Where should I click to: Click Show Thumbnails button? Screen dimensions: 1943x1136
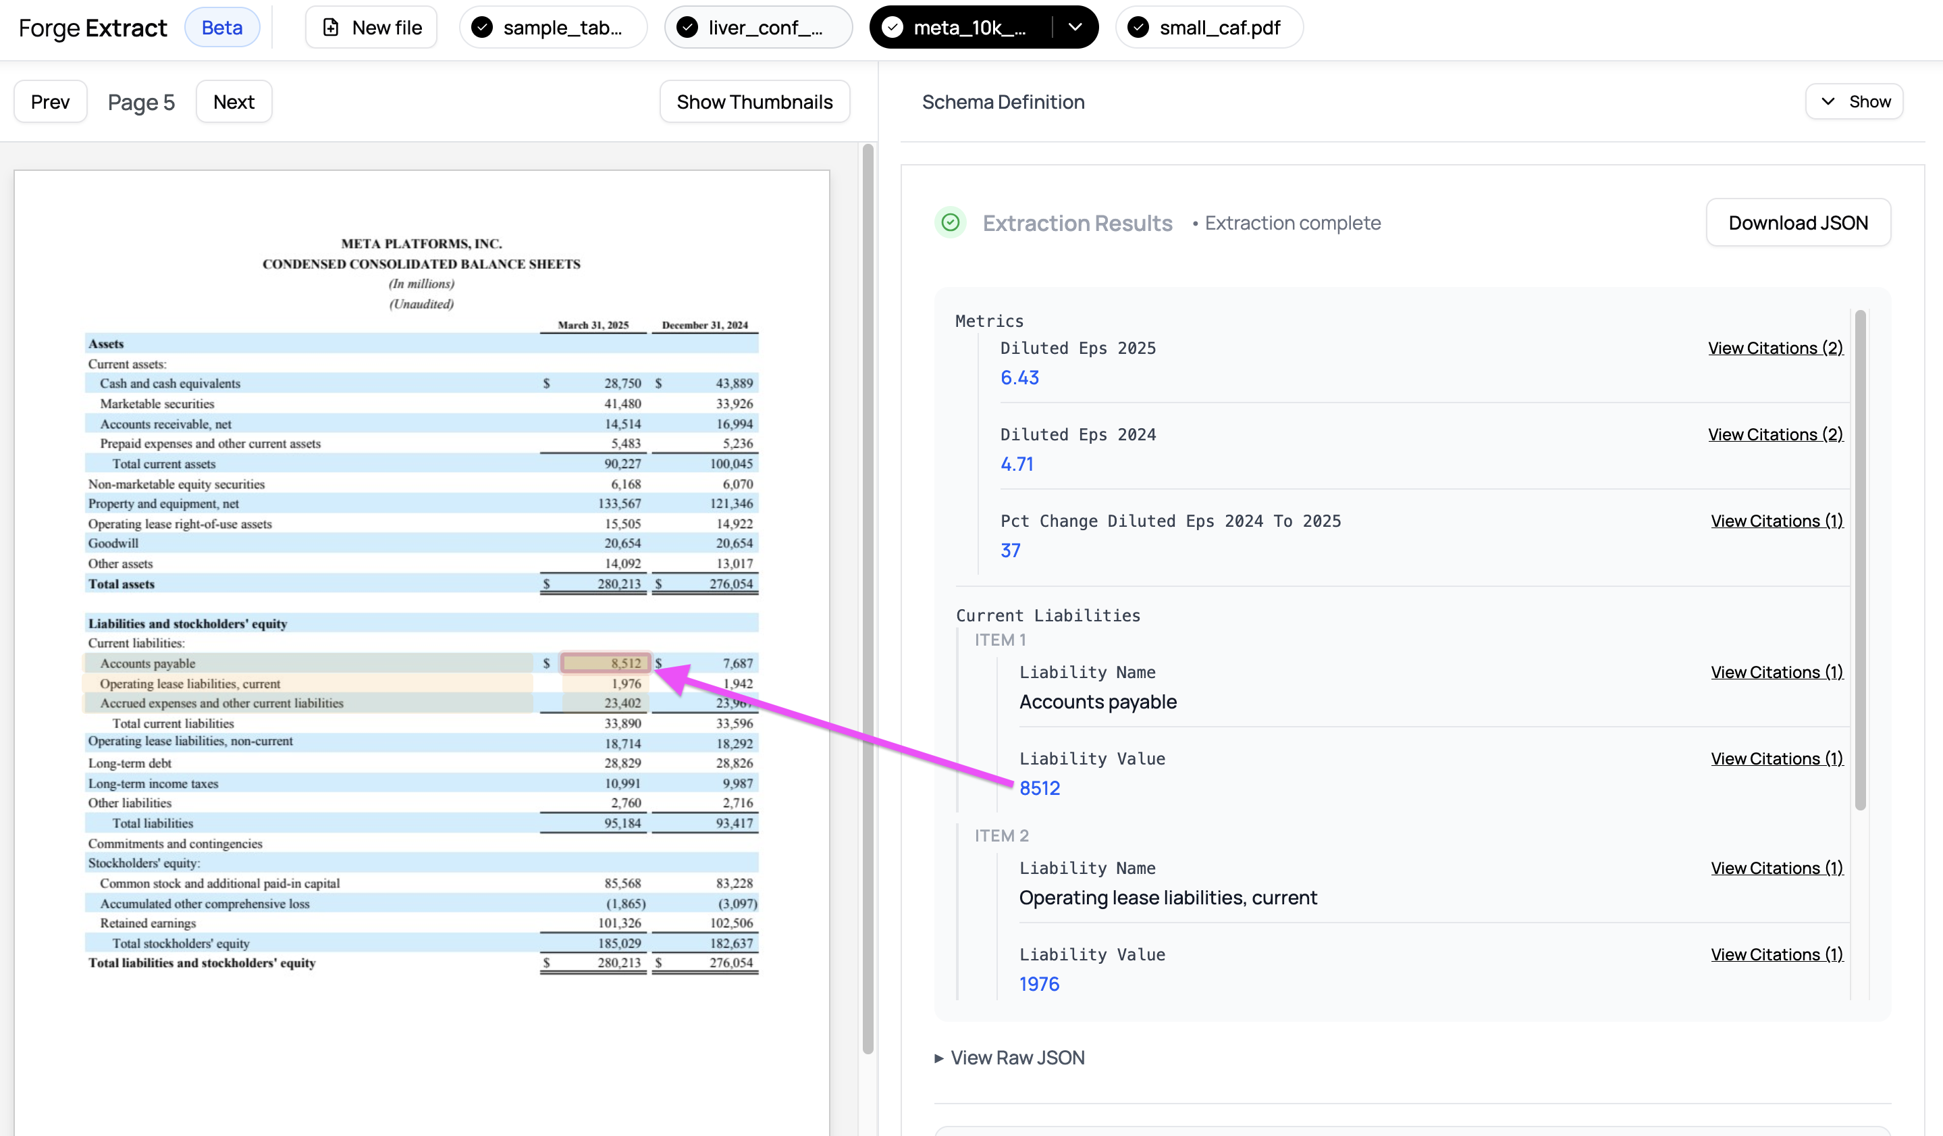(x=755, y=102)
